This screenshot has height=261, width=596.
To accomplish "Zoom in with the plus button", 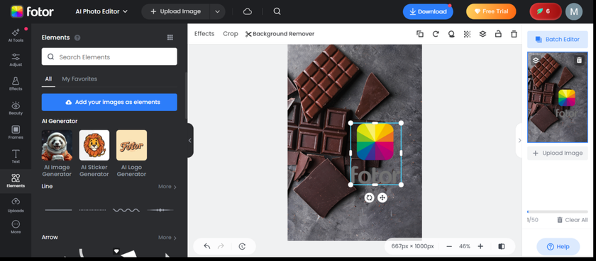I will click(480, 246).
